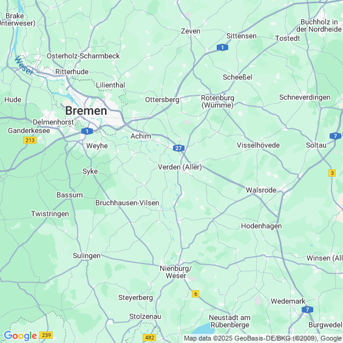
Task: Click the A27 highway shield near Verden
Action: [178, 148]
